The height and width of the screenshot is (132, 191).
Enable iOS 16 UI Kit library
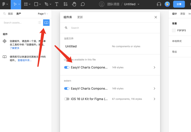67,99
